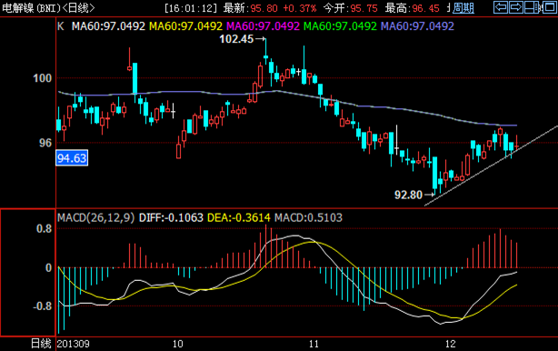Click the DIFF:-0.1063 value
The width and height of the screenshot is (558, 351).
[x=171, y=217]
